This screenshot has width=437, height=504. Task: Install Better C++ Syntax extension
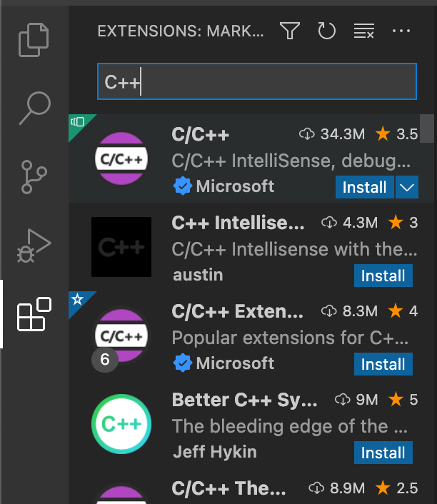[383, 453]
